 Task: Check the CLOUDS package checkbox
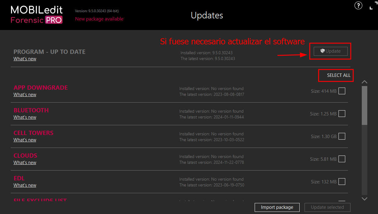pyautogui.click(x=342, y=159)
